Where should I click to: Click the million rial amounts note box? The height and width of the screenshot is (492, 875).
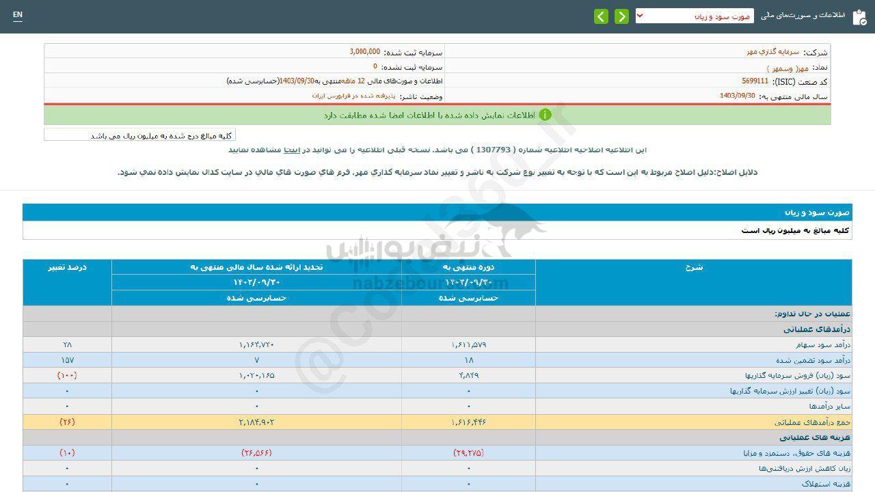139,135
